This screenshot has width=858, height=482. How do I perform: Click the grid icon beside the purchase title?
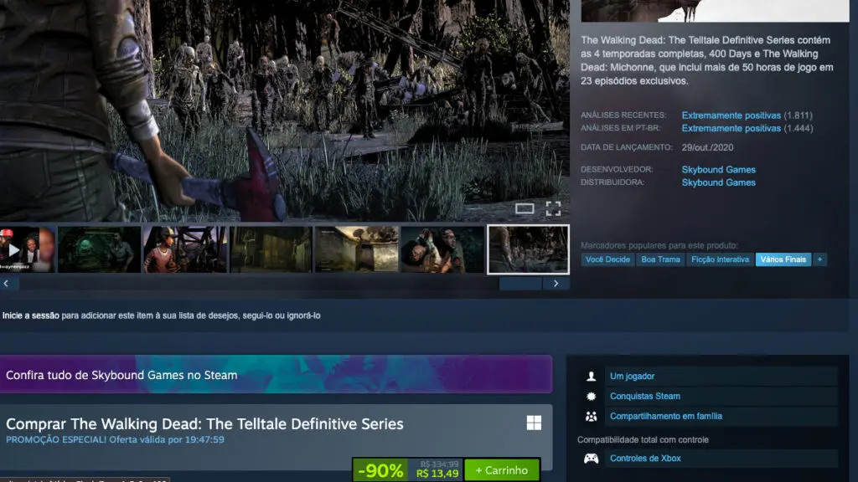click(534, 424)
